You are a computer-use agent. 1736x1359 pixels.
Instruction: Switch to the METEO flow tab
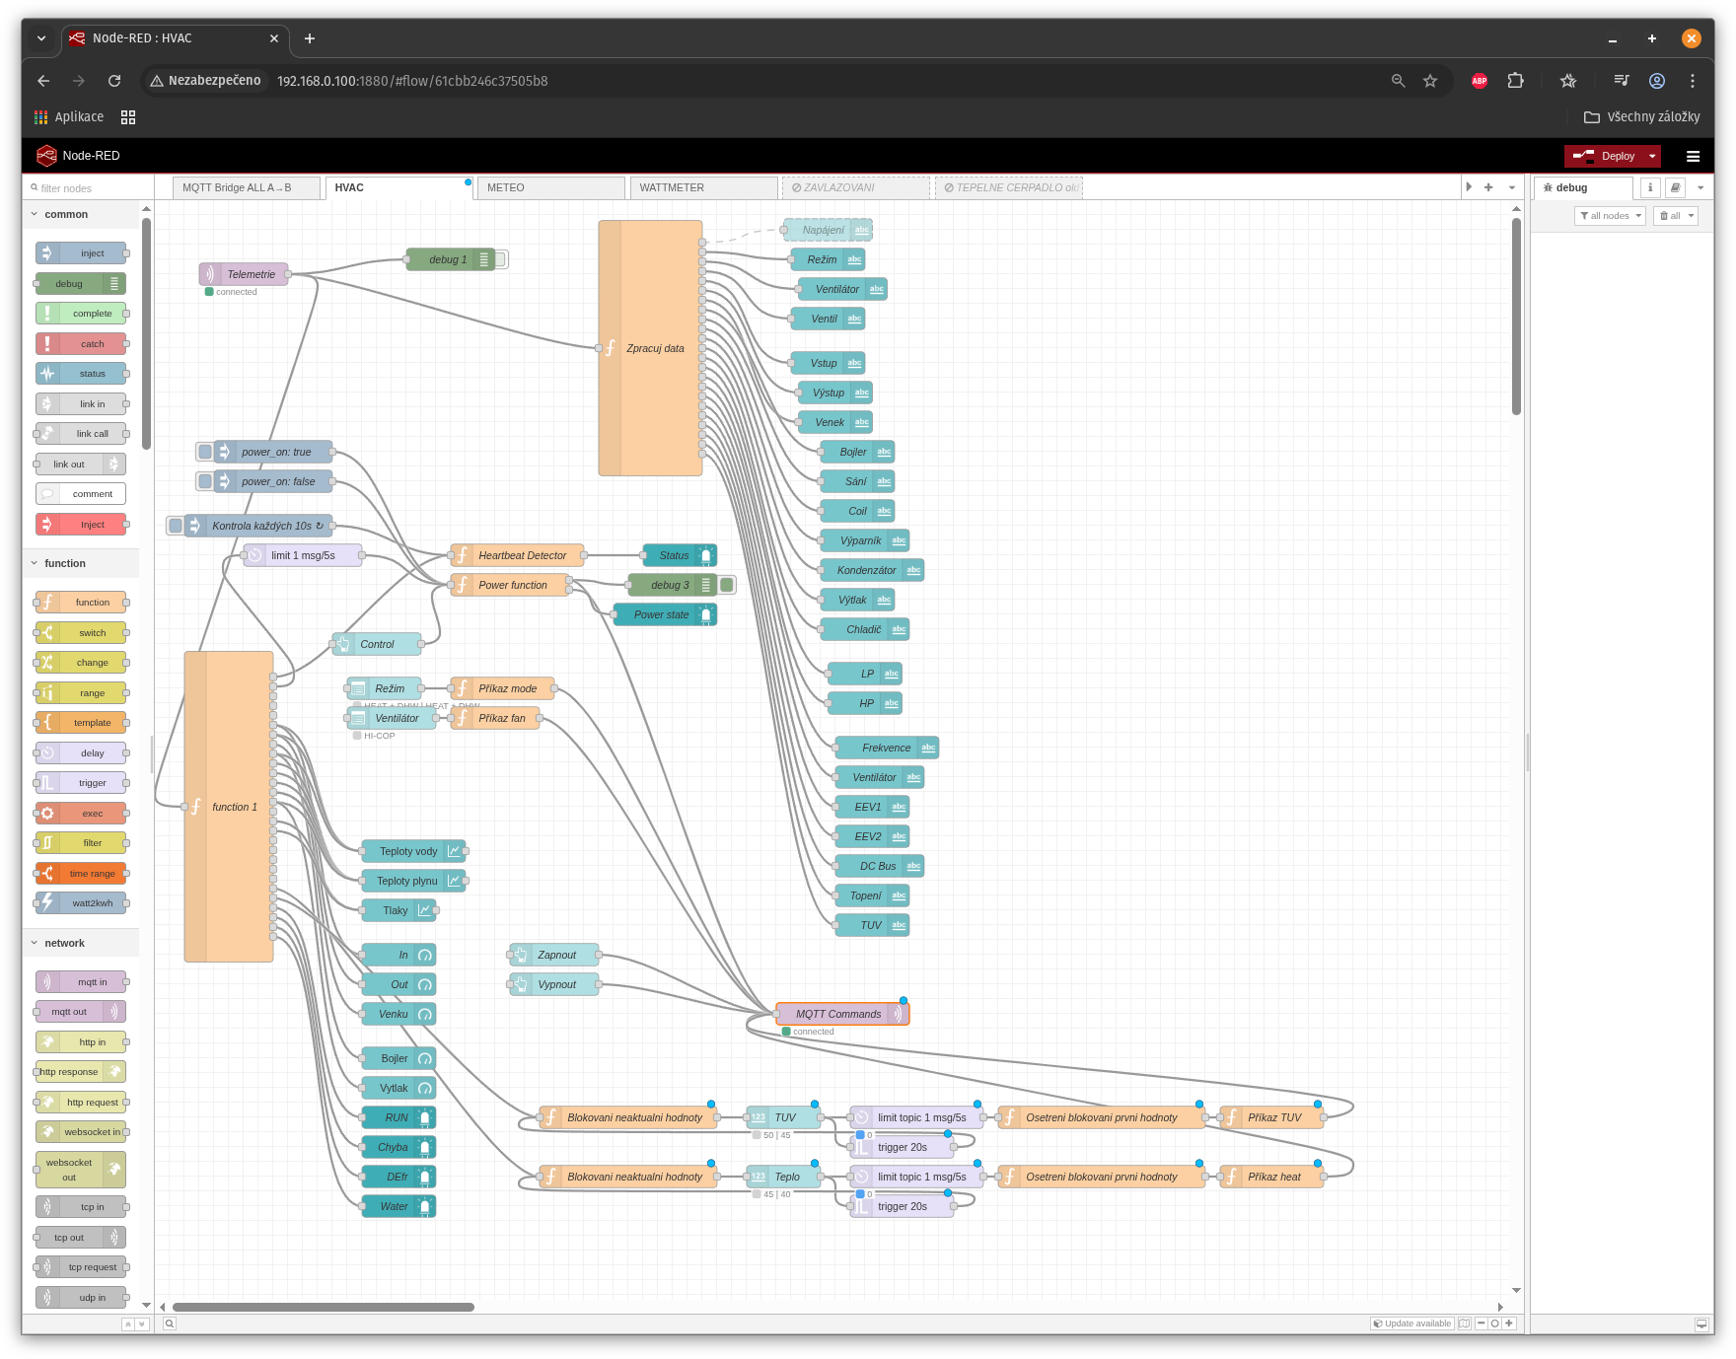click(506, 187)
